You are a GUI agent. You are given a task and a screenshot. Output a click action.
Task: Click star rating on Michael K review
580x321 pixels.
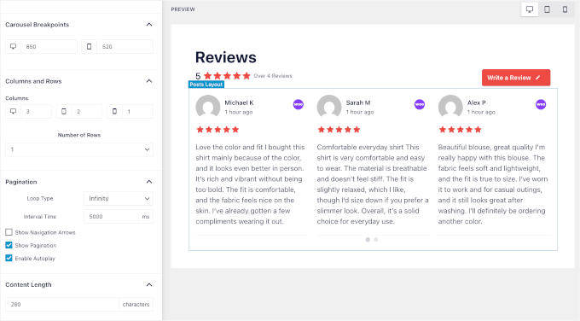click(x=217, y=130)
